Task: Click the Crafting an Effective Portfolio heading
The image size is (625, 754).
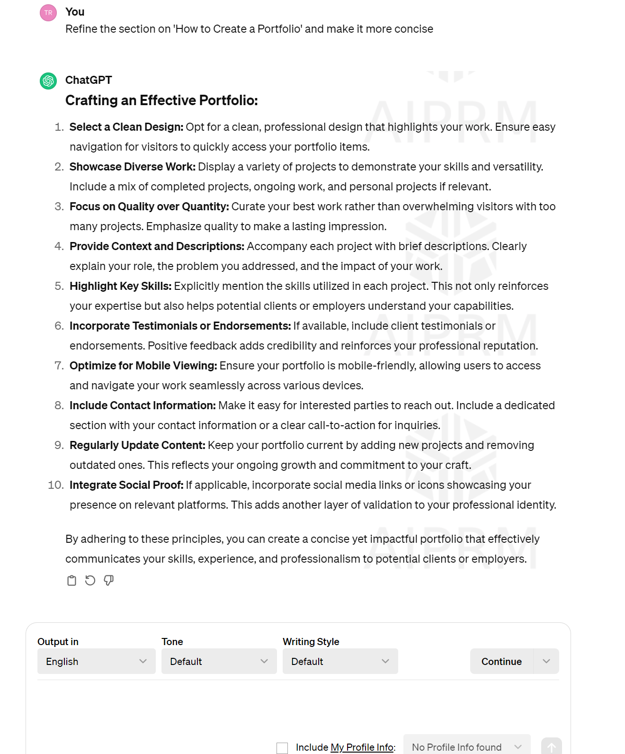Action: (161, 100)
